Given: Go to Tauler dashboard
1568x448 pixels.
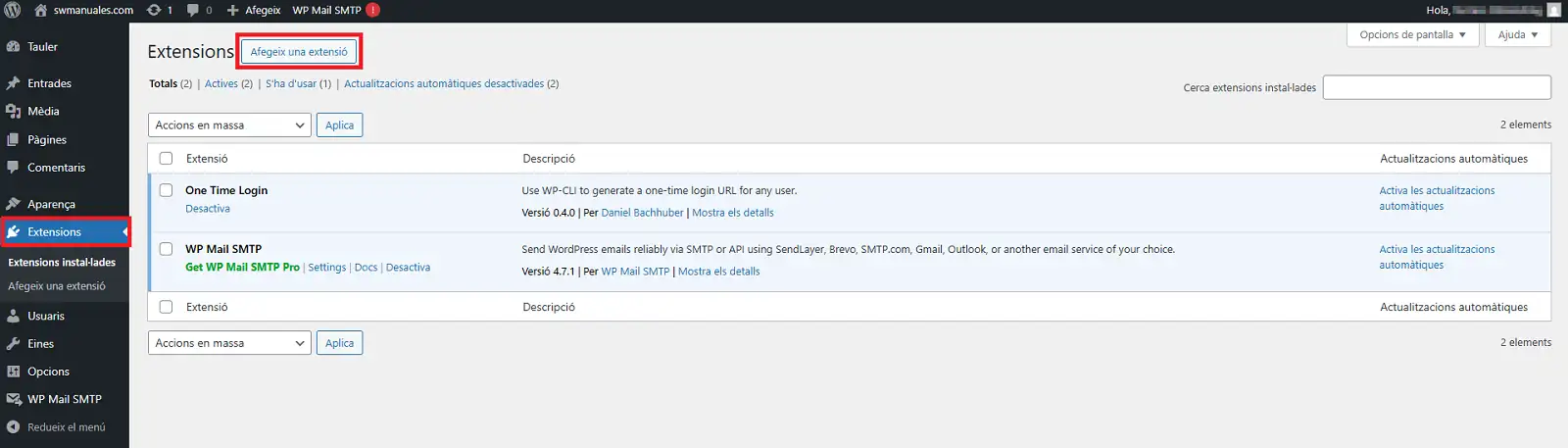Looking at the screenshot, I should [x=42, y=46].
